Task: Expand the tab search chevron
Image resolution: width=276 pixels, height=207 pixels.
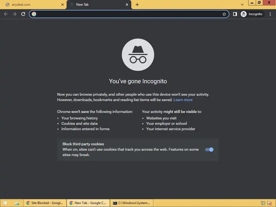Action: [242, 5]
